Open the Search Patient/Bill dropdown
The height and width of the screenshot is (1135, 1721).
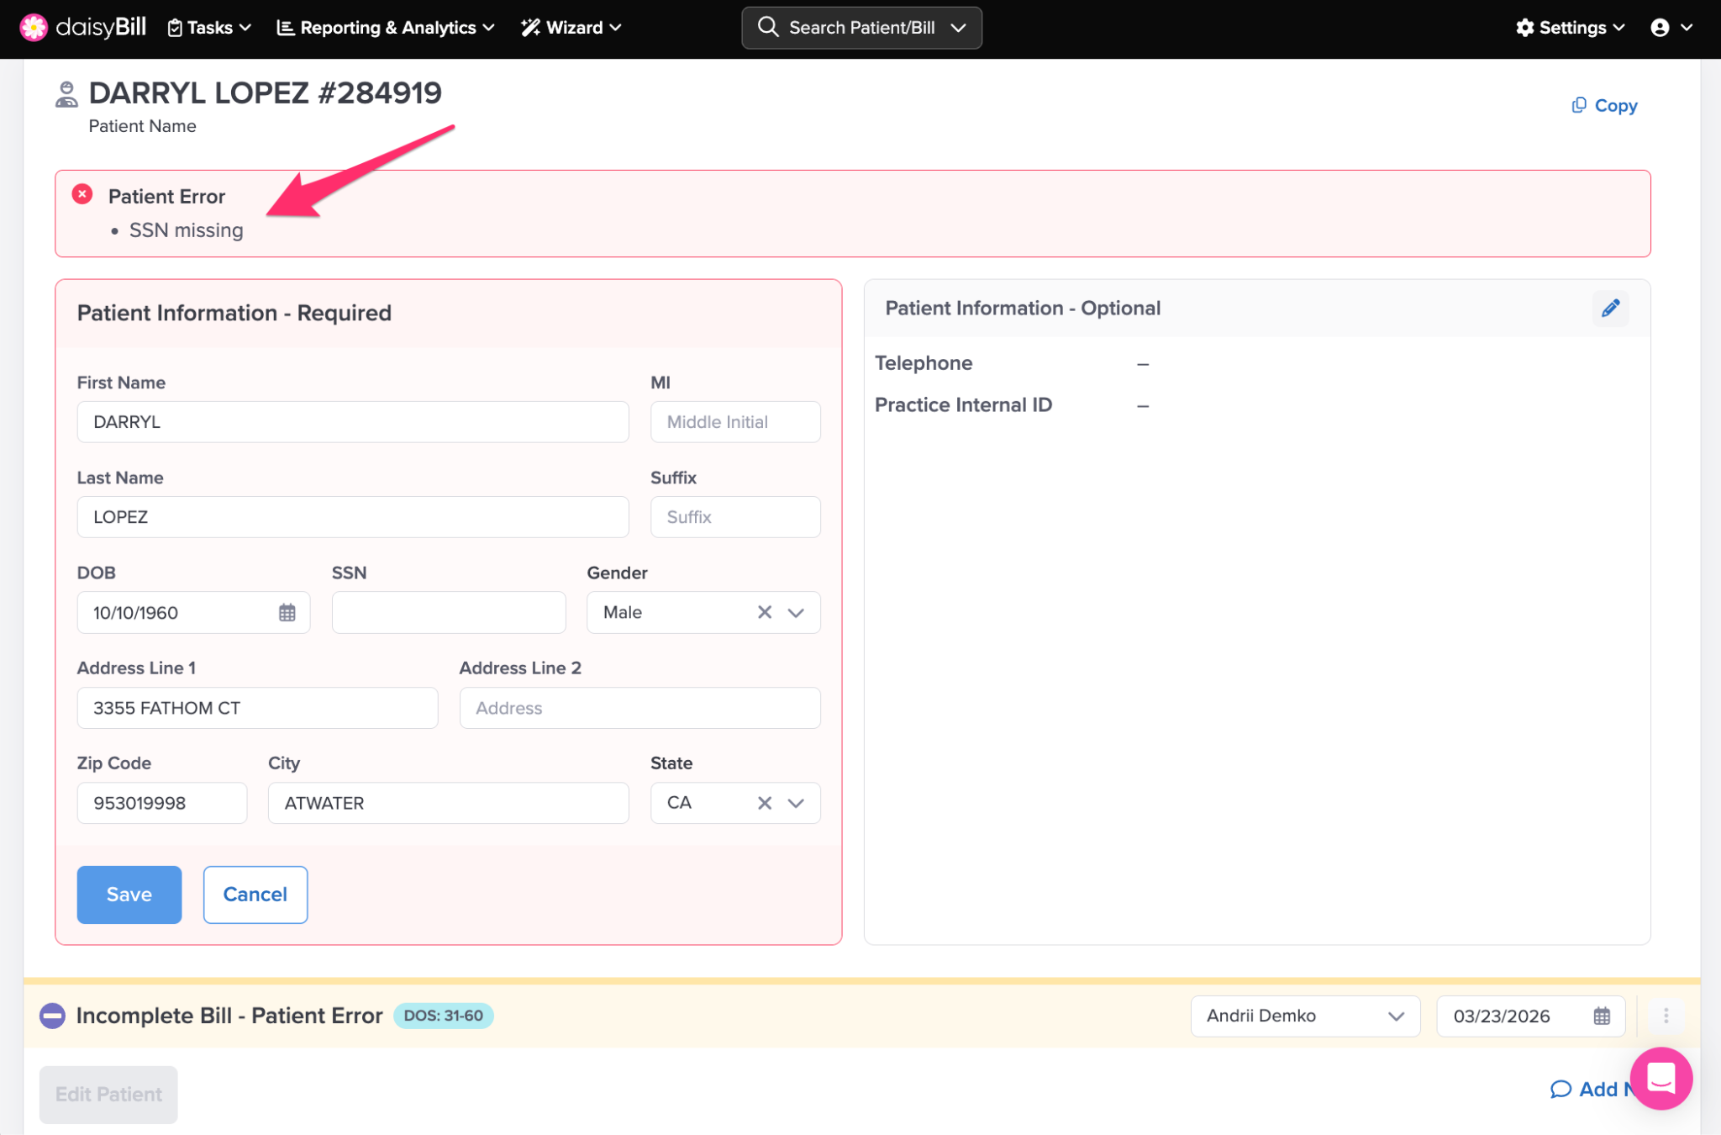tap(861, 28)
